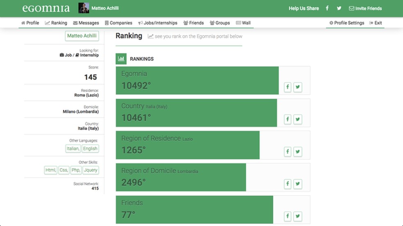Screen dimensions: 403x226
Task: Click the Html skill tag
Action: pos(51,170)
